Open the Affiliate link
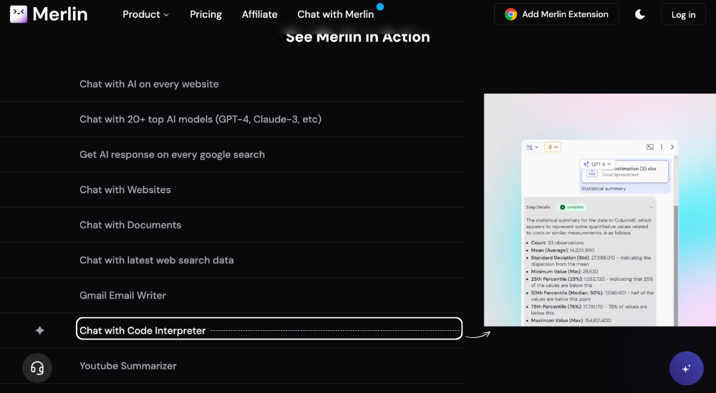The height and width of the screenshot is (393, 716). (x=259, y=14)
